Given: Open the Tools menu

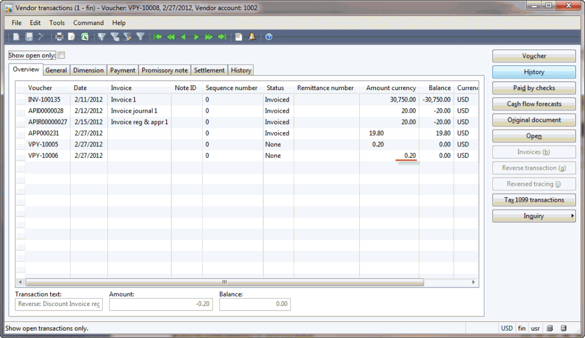Looking at the screenshot, I should tap(57, 23).
